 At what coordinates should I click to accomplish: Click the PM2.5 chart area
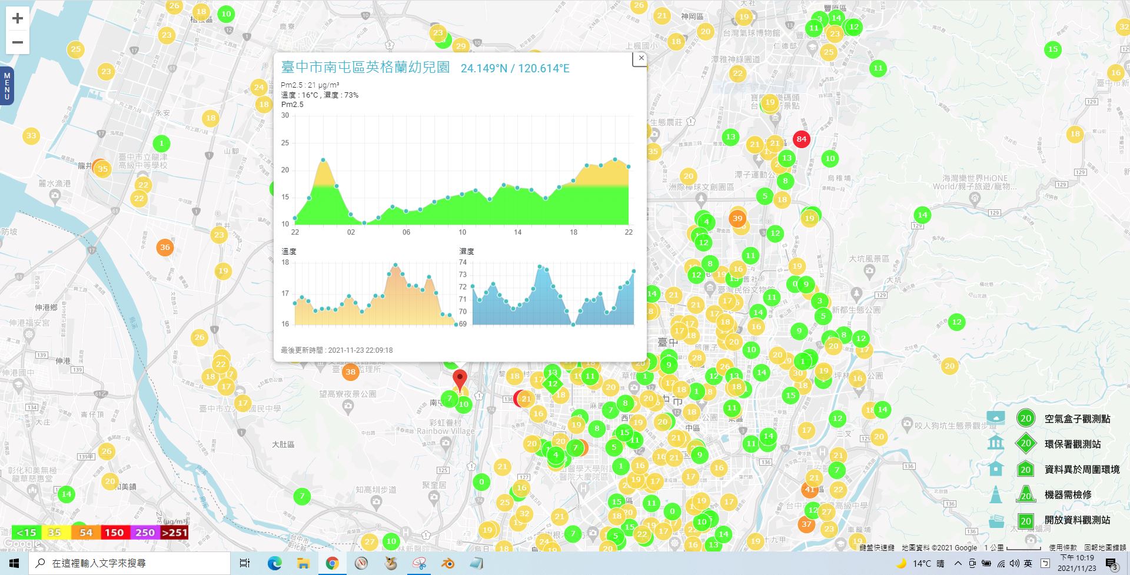(462, 171)
